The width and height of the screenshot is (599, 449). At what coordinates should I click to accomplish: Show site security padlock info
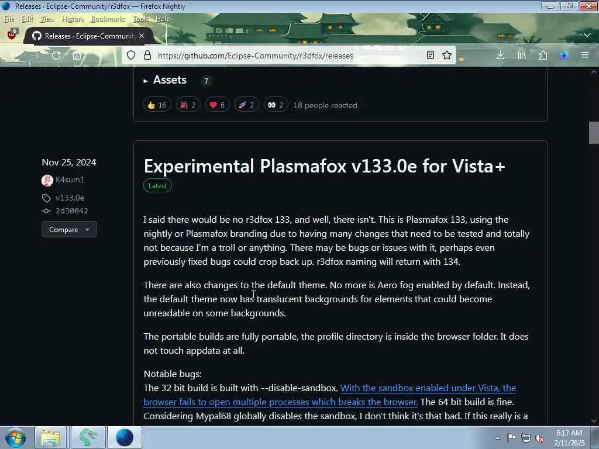point(147,56)
